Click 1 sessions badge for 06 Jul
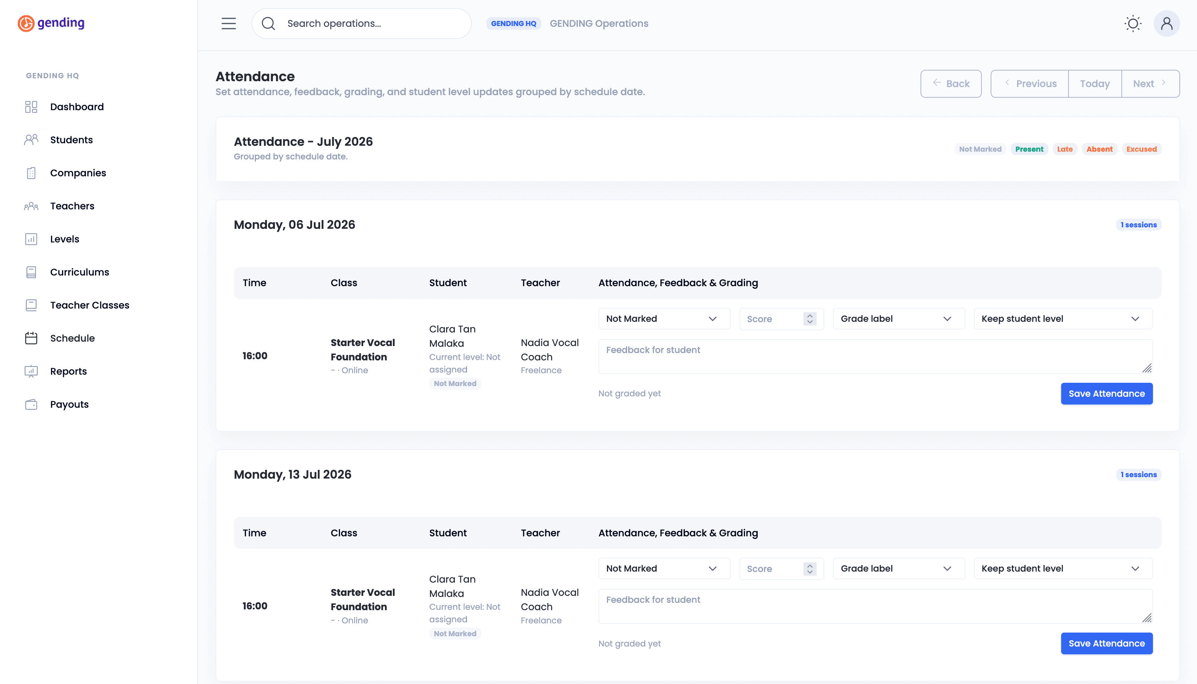Screen dimensions: 1197x684 (1138, 224)
